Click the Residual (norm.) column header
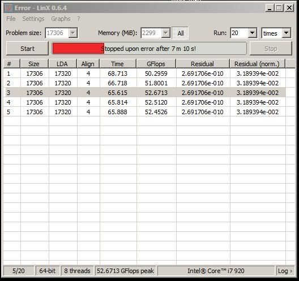299x281 pixels. pos(257,64)
